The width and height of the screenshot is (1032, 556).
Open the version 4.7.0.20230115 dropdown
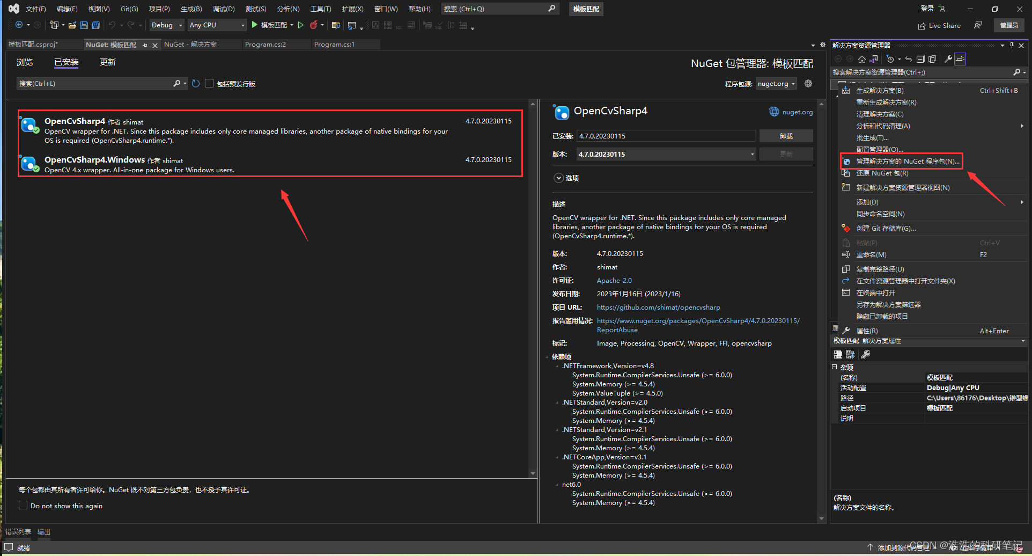coord(666,154)
